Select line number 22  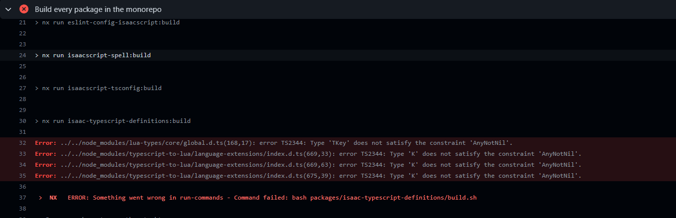click(22, 33)
